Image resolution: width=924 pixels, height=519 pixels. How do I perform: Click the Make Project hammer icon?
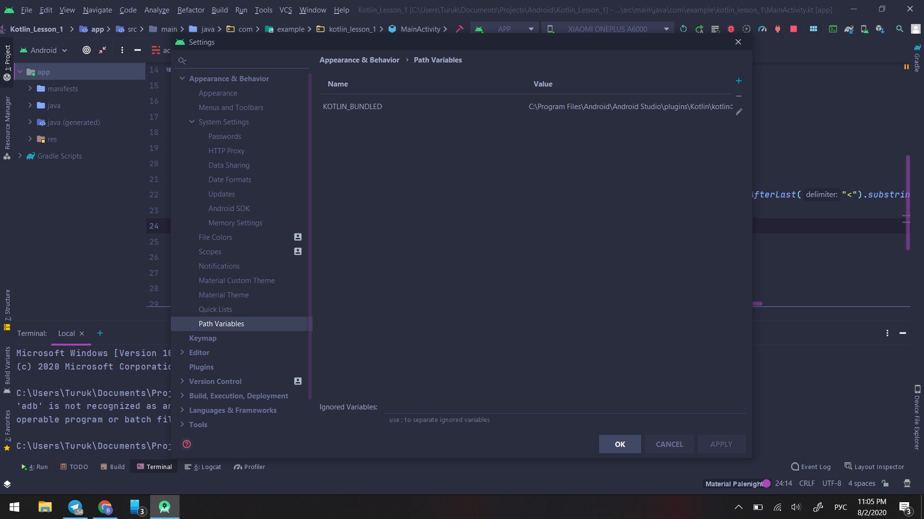point(460,29)
